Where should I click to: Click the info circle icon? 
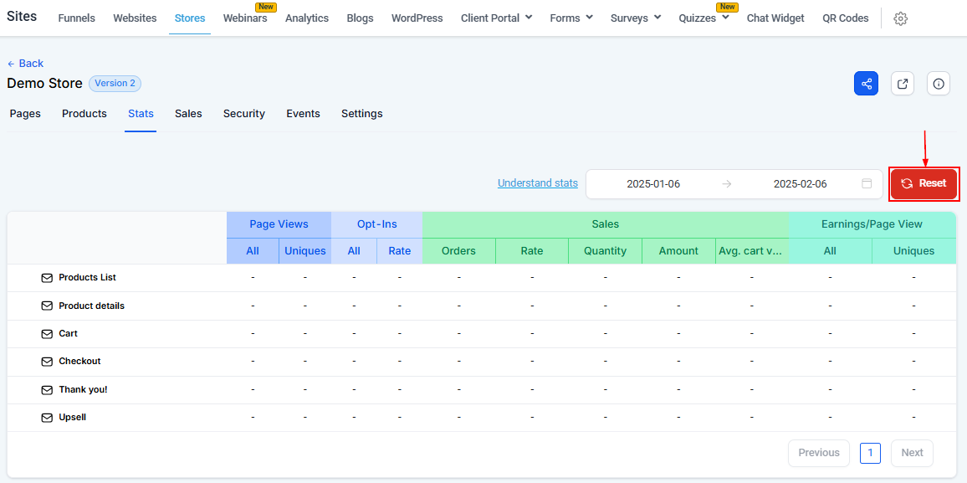pos(939,83)
